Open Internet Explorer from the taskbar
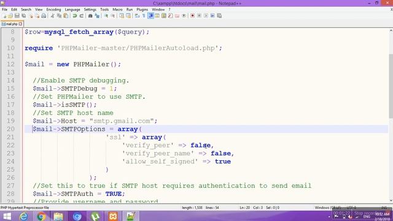Viewport: 393px width, 221px height. (23, 216)
